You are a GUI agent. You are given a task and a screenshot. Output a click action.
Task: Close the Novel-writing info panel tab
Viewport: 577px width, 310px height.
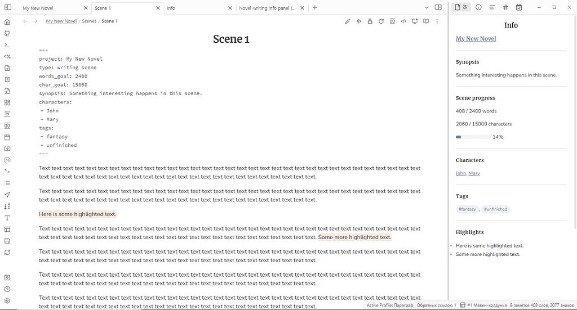coord(302,8)
